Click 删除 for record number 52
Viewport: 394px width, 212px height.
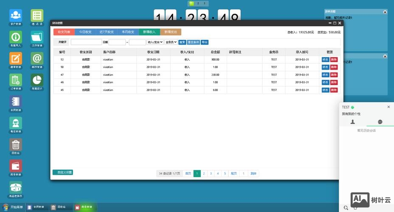pos(334,59)
